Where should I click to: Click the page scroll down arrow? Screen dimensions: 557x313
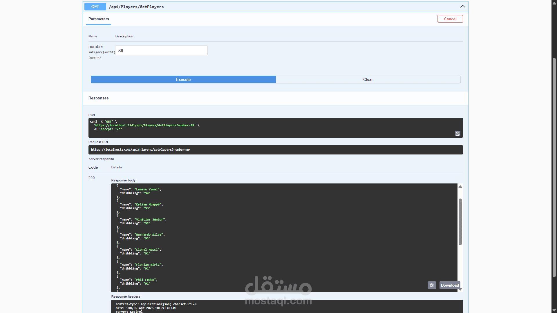(x=554, y=310)
